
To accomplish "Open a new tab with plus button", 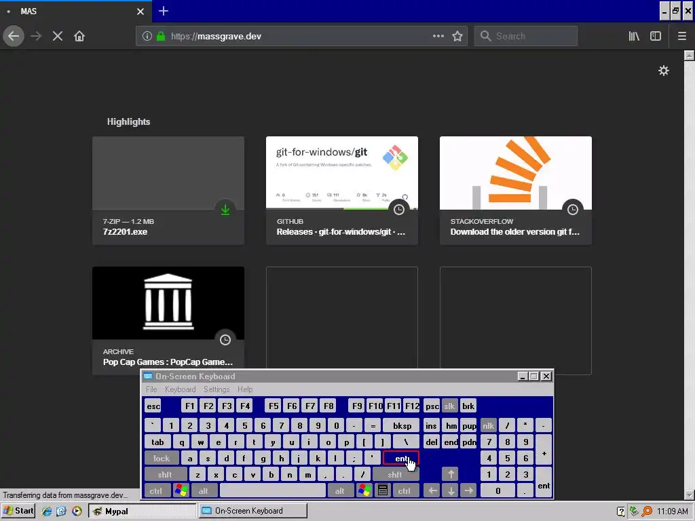I will (x=164, y=11).
